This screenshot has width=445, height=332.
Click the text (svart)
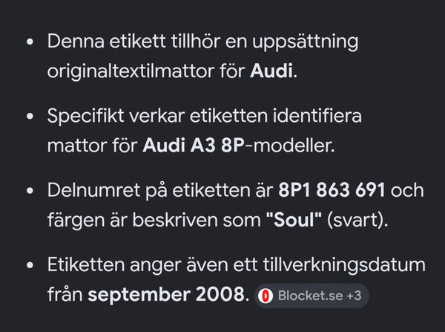[x=357, y=220]
